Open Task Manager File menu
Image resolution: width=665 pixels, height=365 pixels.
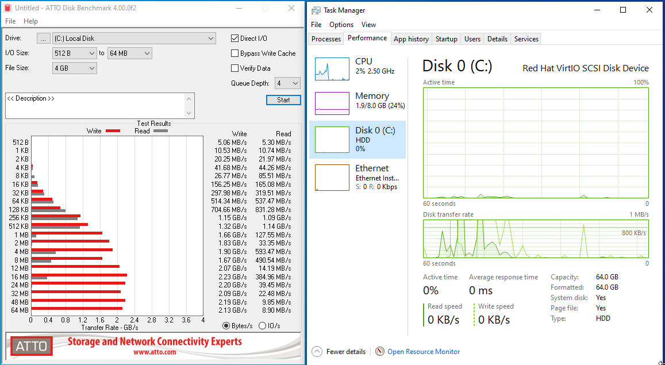(316, 25)
